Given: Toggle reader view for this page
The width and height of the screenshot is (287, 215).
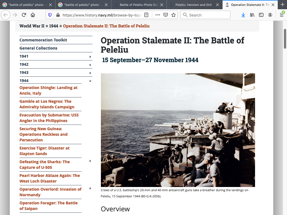Looking at the screenshot, I should click(146, 15).
